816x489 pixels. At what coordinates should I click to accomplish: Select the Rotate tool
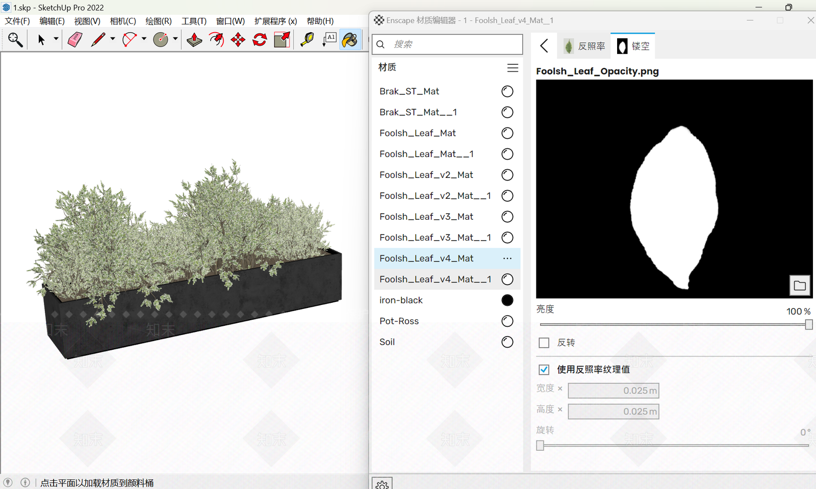[x=260, y=40]
